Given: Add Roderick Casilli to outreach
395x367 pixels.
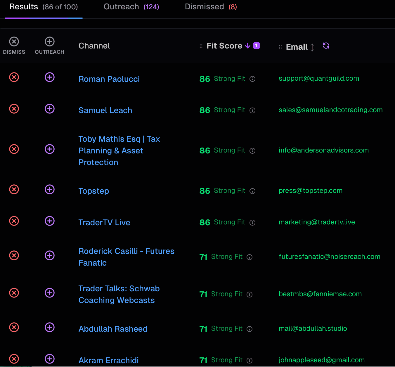Looking at the screenshot, I should [50, 255].
